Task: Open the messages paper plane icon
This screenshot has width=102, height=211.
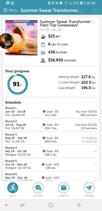Action: [89, 188]
